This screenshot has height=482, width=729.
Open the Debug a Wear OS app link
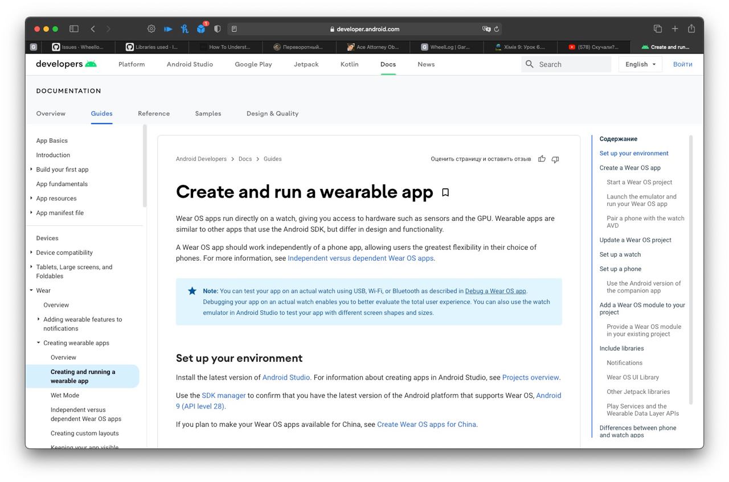[495, 291]
